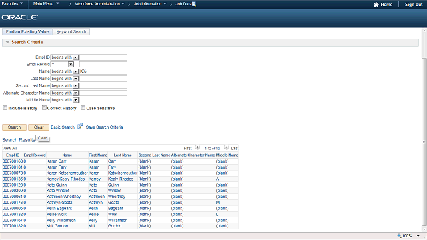Viewport: 427px width, 240px height.
Task: Click the Sign out link
Action: (414, 5)
